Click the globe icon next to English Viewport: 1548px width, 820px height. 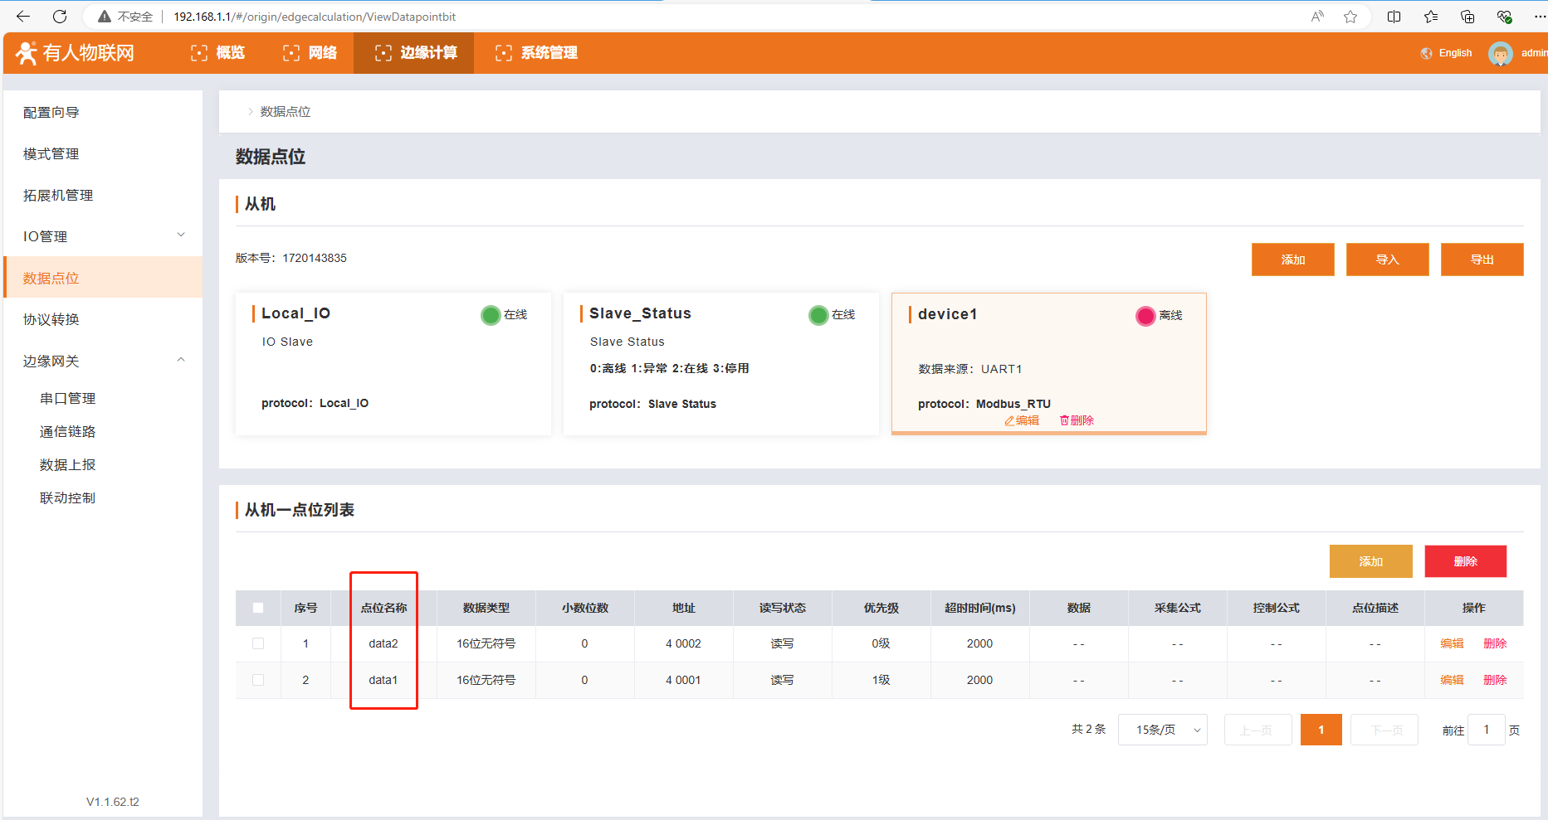1426,53
